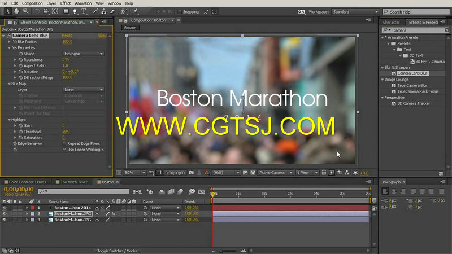Image resolution: width=452 pixels, height=254 pixels.
Task: Toggle the fx switch on layer 2
Action: pos(114,214)
